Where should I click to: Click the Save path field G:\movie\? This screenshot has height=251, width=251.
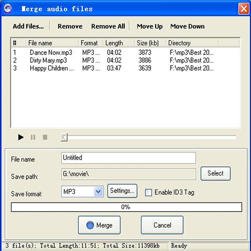coord(128,174)
